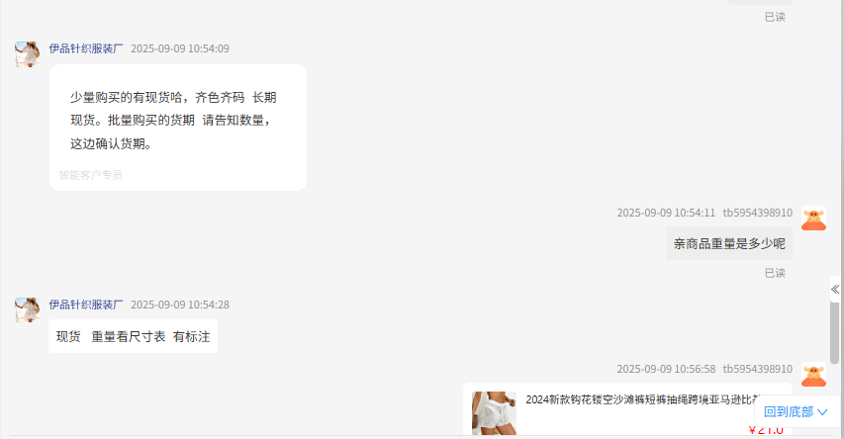
Task: Click username tb5954398910 at 10:54:11
Action: coord(757,213)
